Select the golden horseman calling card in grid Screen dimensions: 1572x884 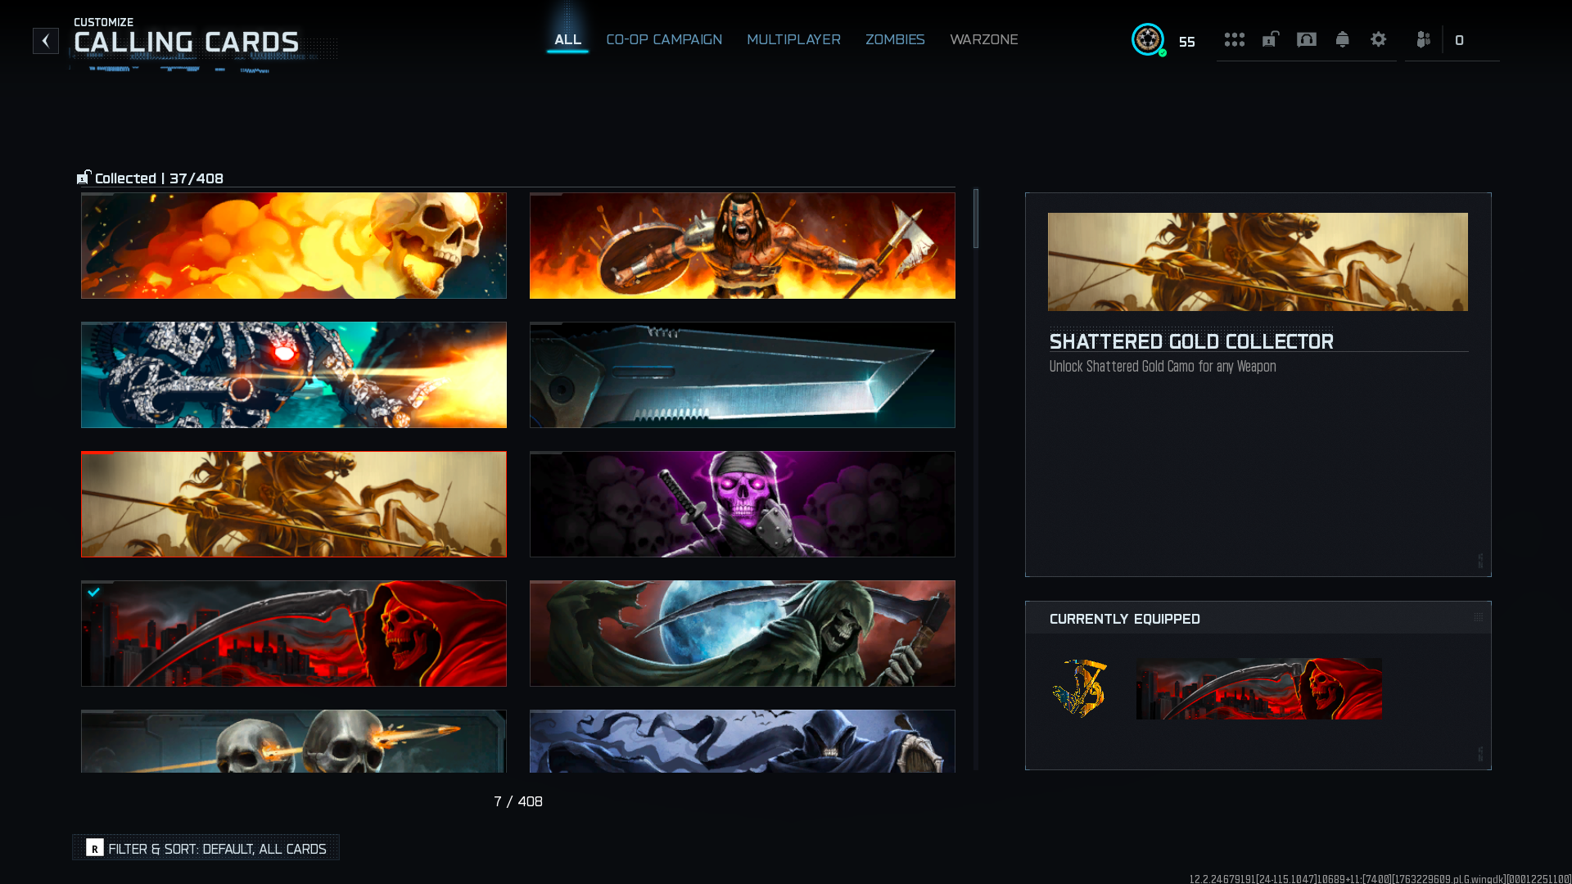click(x=294, y=504)
